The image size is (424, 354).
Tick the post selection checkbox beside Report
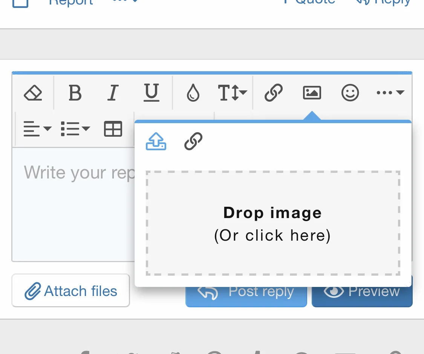(20, 3)
